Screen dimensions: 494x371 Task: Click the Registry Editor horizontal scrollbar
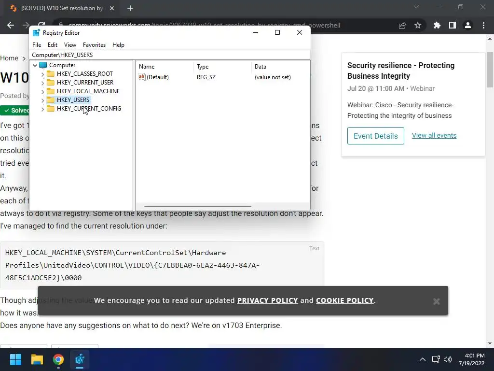[x=197, y=206]
